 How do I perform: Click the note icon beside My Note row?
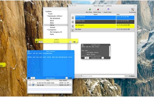tap(73, 30)
